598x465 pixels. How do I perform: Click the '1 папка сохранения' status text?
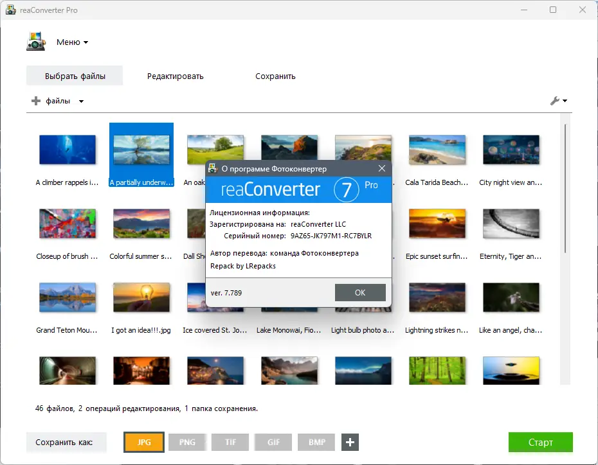pos(221,408)
